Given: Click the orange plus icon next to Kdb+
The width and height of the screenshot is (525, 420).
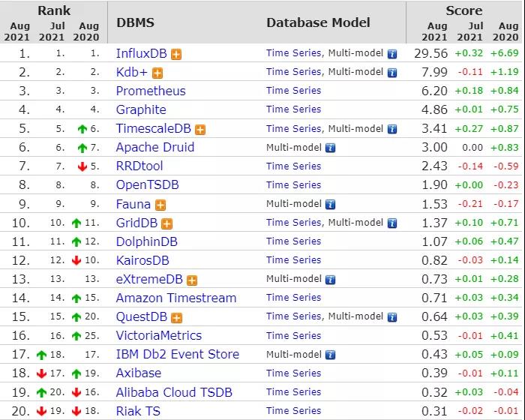Looking at the screenshot, I should click(x=157, y=73).
